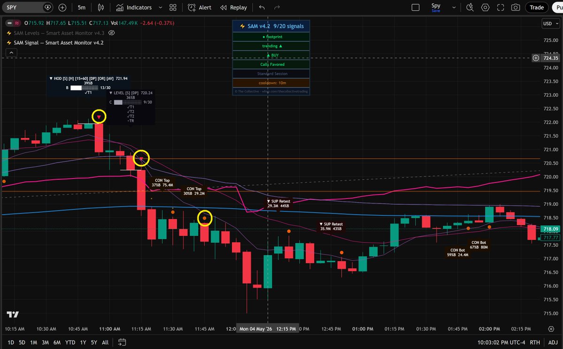Select the All date range

(105, 342)
